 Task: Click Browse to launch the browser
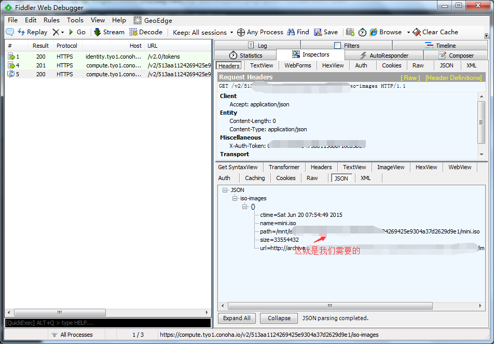click(x=386, y=32)
